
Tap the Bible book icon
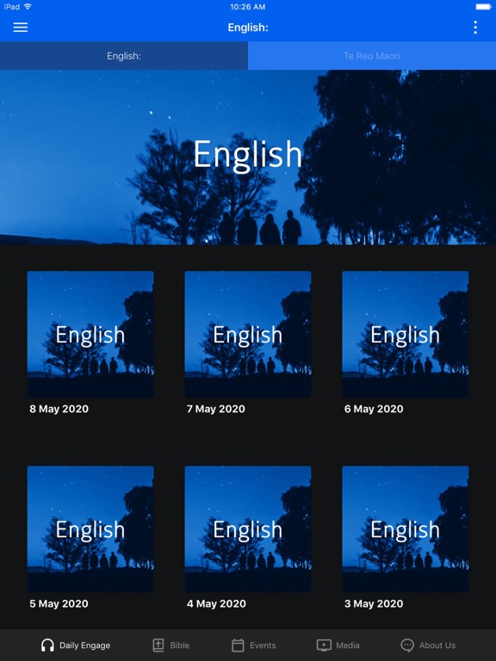click(158, 645)
